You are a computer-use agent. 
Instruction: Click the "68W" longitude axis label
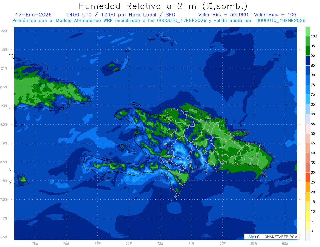[x=285, y=244]
